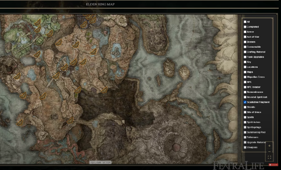Enable the Ash of War filter
Screen dimensions: 281x170
pyautogui.click(x=245, y=37)
